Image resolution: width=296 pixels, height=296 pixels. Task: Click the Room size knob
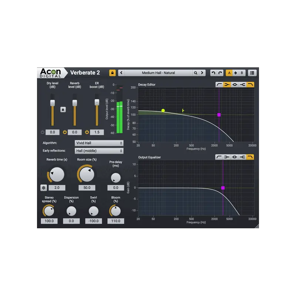coord(87,174)
